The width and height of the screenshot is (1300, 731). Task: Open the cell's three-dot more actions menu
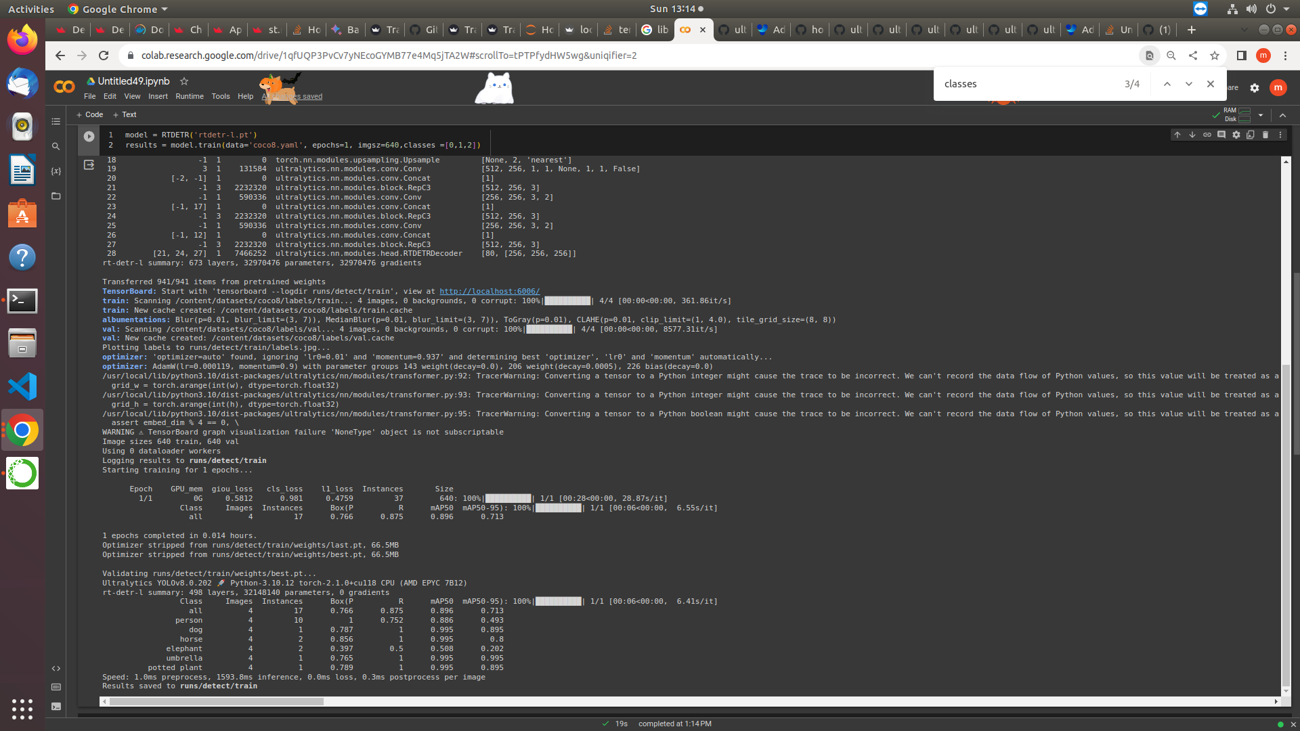[1280, 135]
